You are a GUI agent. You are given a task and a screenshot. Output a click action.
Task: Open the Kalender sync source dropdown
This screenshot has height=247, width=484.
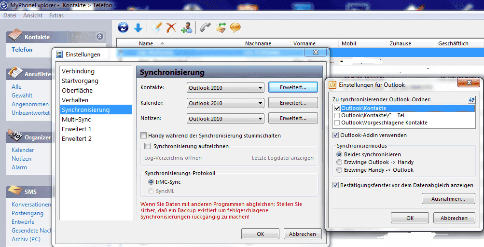tap(225, 103)
